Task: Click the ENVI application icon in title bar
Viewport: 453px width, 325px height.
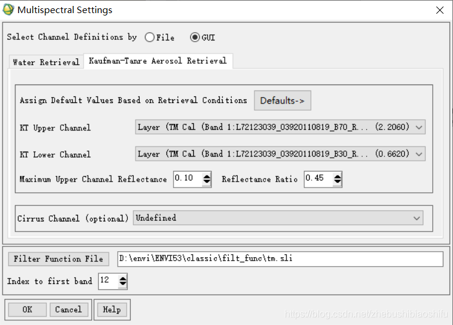Action: coord(8,10)
